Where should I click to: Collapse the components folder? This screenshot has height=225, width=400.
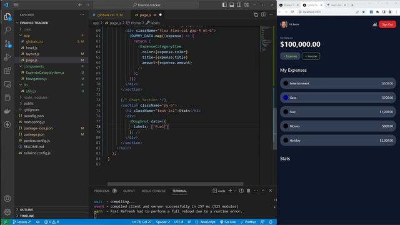[x=33, y=66]
